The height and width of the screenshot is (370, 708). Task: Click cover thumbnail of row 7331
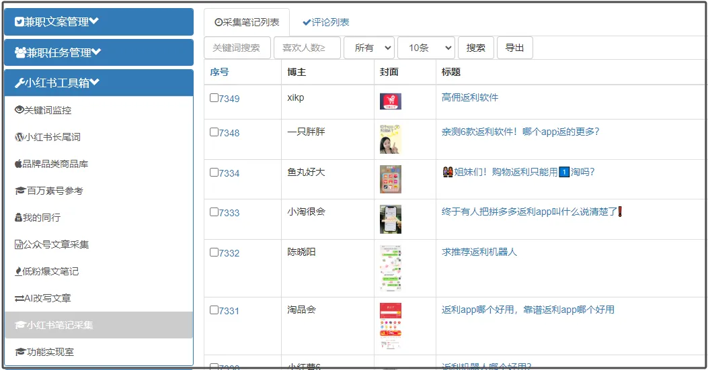click(x=391, y=326)
